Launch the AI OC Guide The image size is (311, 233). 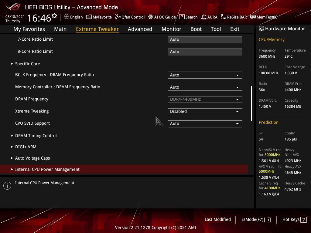162,17
